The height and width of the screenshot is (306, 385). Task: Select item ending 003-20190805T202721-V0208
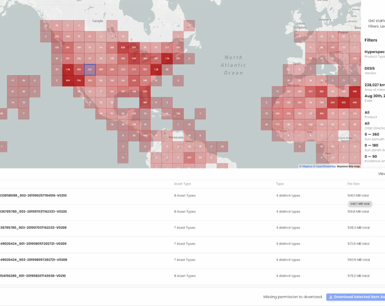pyautogui.click(x=33, y=260)
